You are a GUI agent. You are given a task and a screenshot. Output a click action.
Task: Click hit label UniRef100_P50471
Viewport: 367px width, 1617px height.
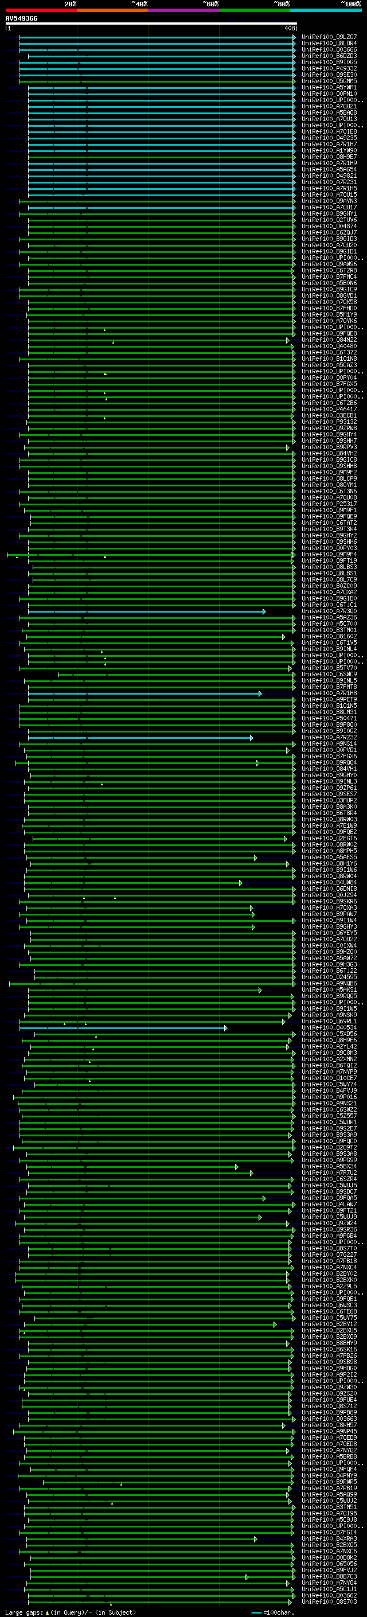tap(329, 719)
